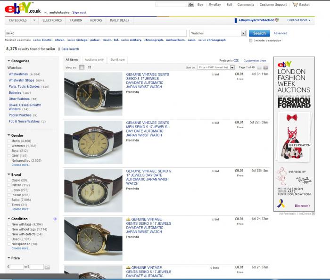
Task: Tick the Include description checkbox
Action: (x=250, y=41)
